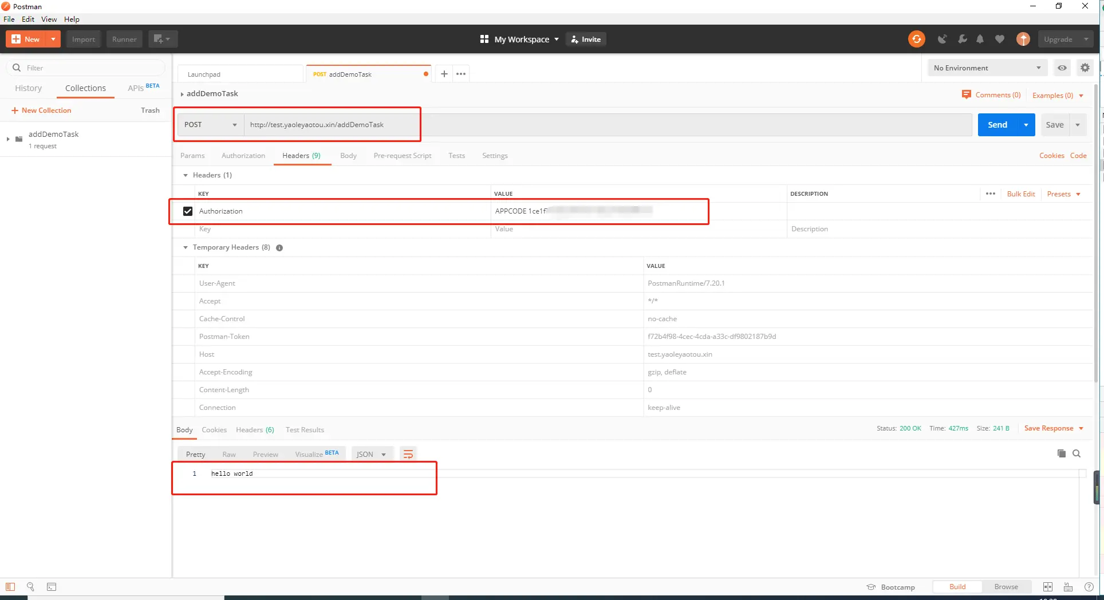Click the request URL input field
The height and width of the screenshot is (600, 1104).
coord(608,125)
